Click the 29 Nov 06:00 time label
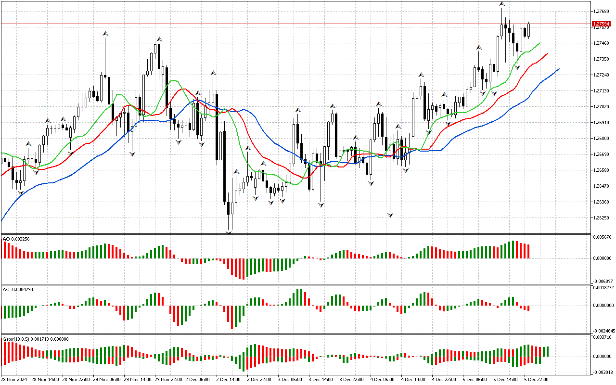616x385 pixels. (x=107, y=380)
